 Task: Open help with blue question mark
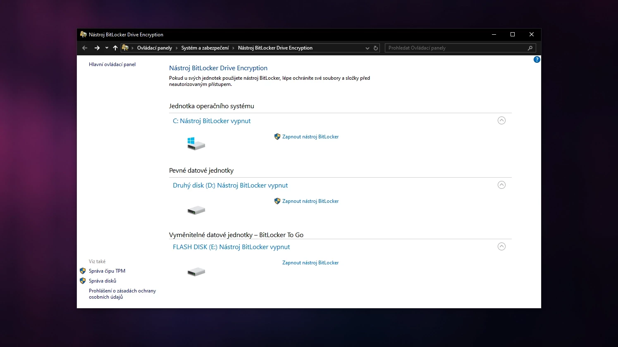point(537,59)
